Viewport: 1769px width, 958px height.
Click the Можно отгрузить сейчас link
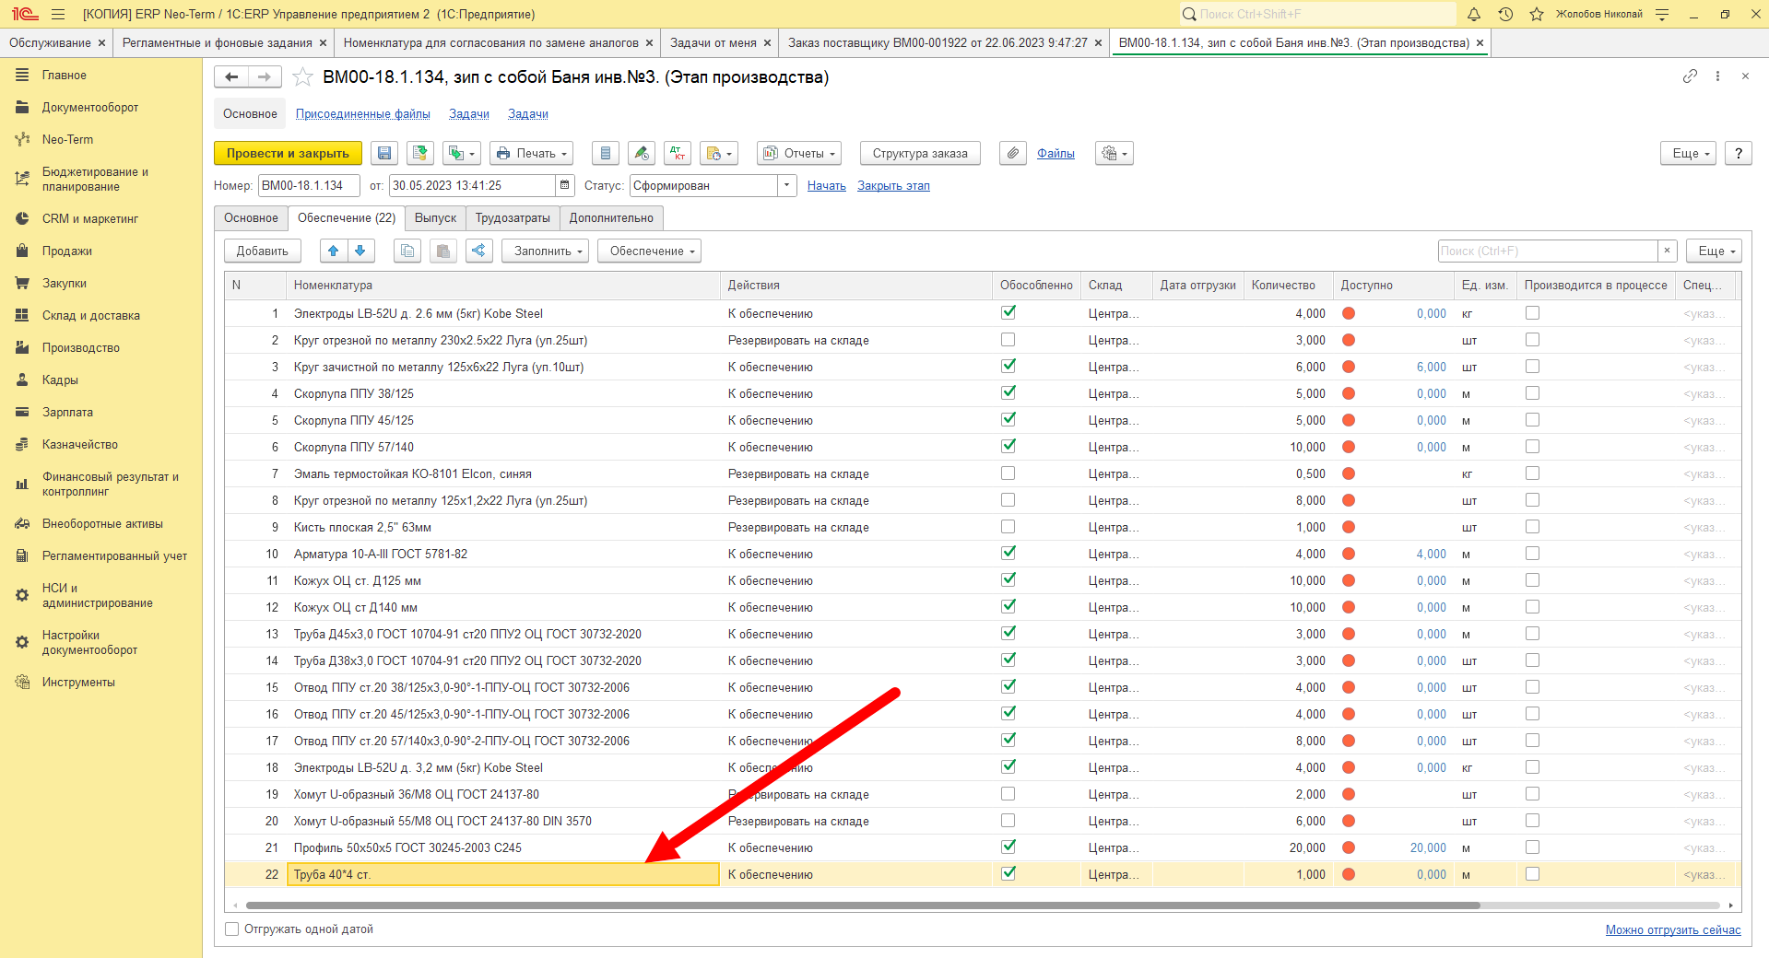(x=1673, y=929)
